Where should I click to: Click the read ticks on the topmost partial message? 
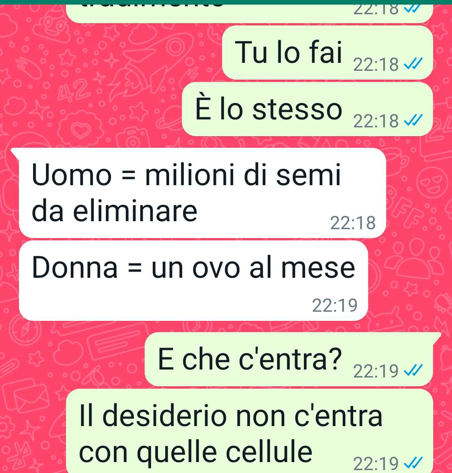pyautogui.click(x=413, y=9)
